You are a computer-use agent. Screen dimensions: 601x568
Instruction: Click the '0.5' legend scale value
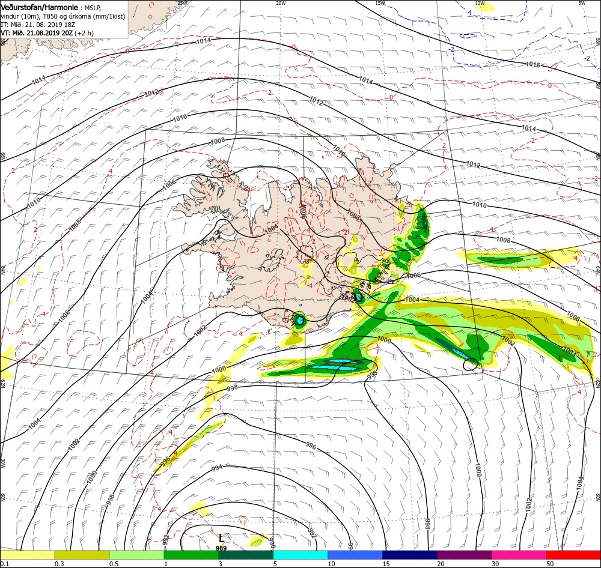coord(114,564)
